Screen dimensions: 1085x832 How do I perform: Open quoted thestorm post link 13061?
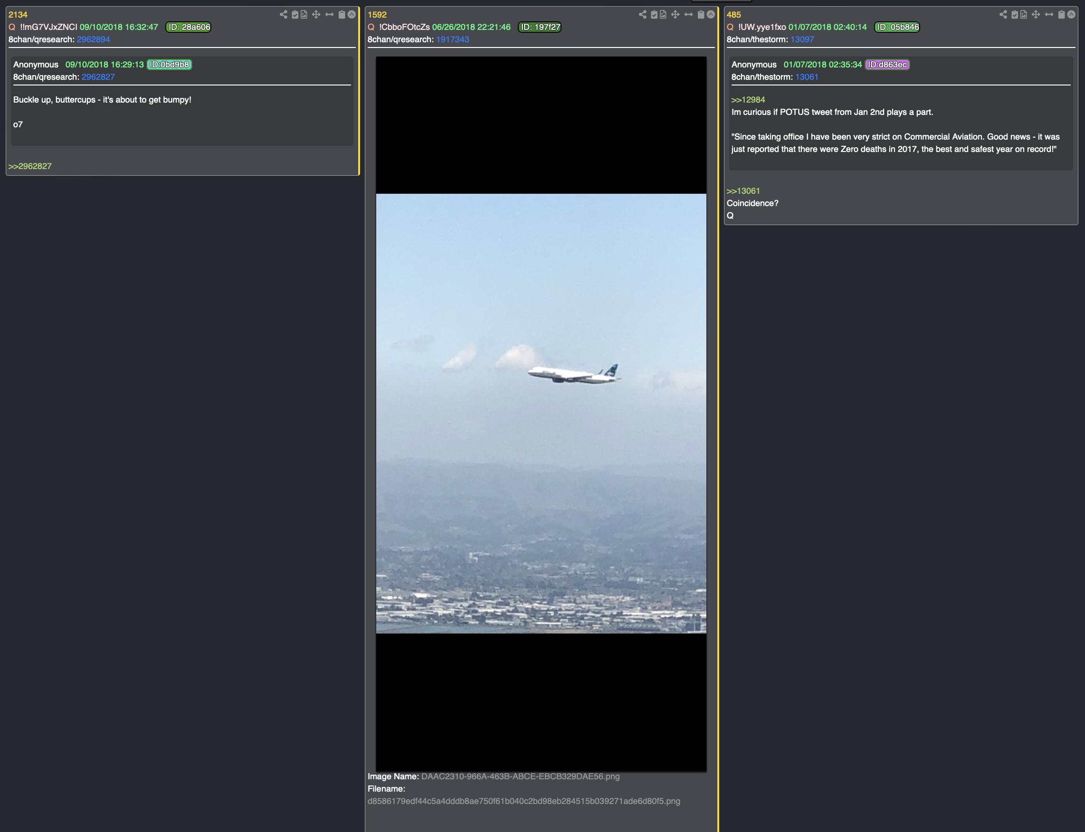(807, 77)
